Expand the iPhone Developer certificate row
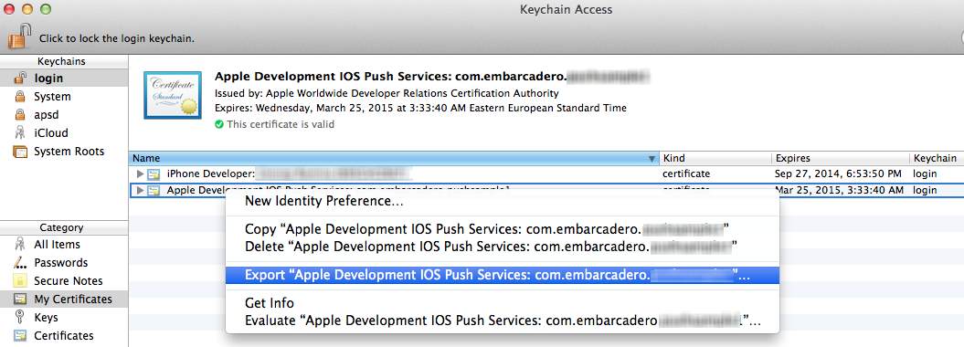 click(140, 173)
